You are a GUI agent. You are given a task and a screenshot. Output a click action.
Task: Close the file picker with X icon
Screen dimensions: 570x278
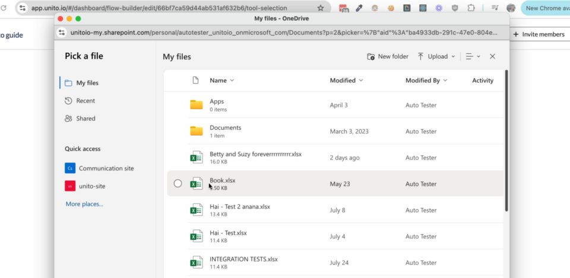pos(492,56)
